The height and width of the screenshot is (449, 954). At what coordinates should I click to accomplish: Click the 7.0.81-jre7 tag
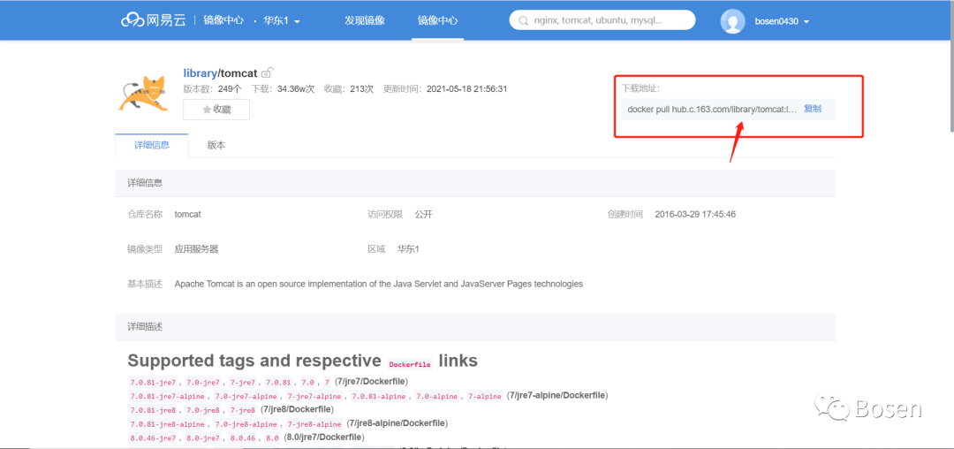click(153, 382)
